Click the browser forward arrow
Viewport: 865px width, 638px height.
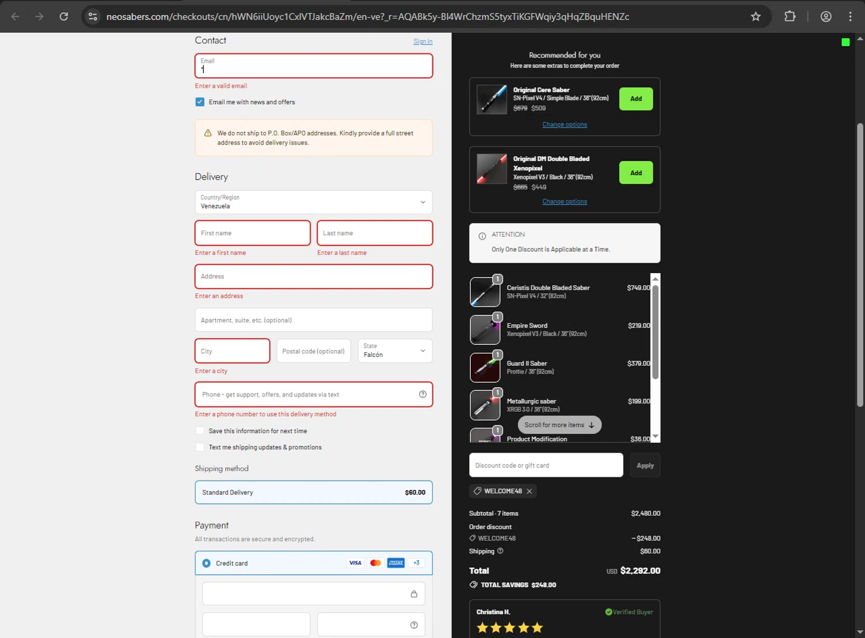[39, 17]
